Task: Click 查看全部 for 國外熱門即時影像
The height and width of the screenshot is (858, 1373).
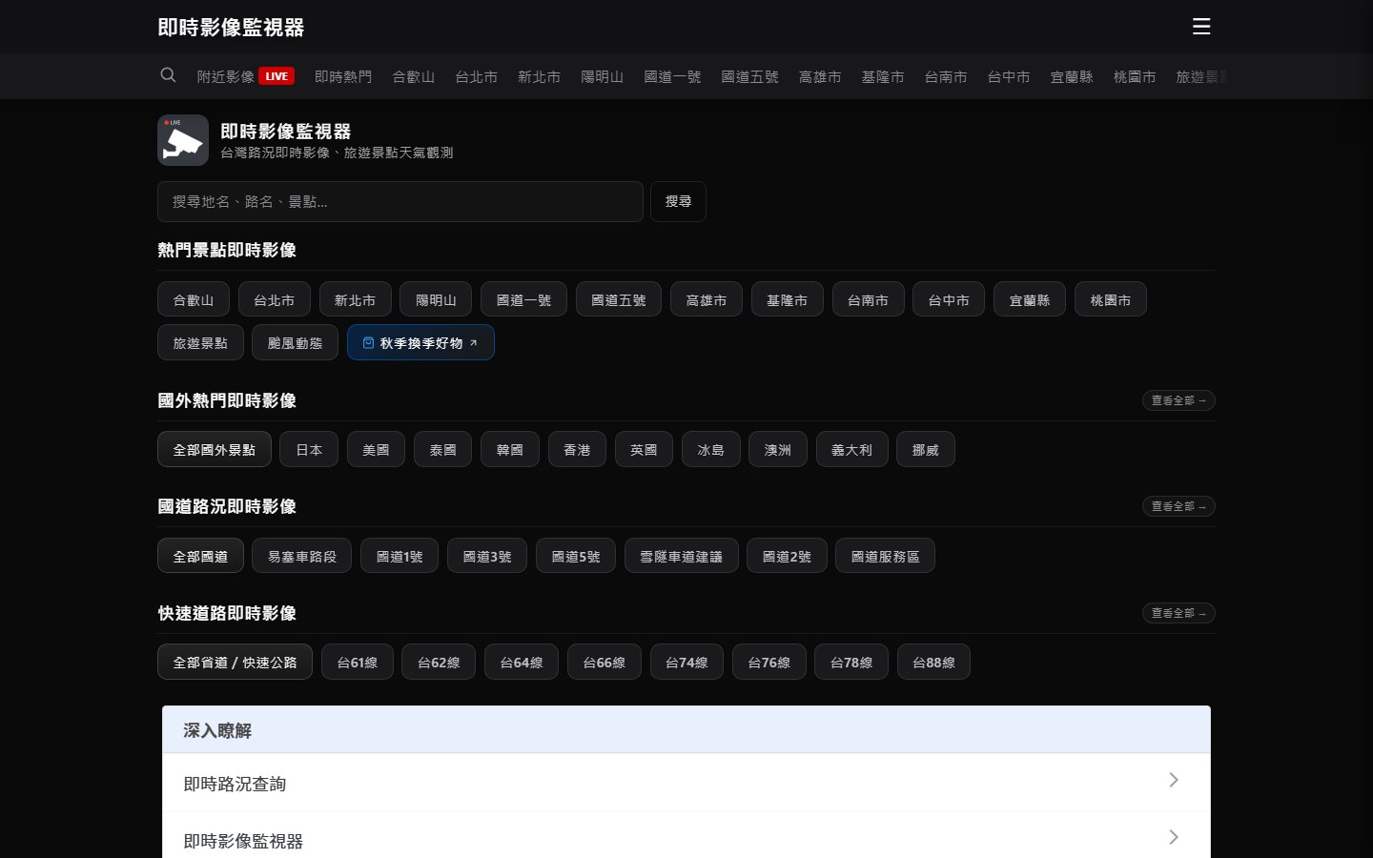Action: pos(1178,400)
